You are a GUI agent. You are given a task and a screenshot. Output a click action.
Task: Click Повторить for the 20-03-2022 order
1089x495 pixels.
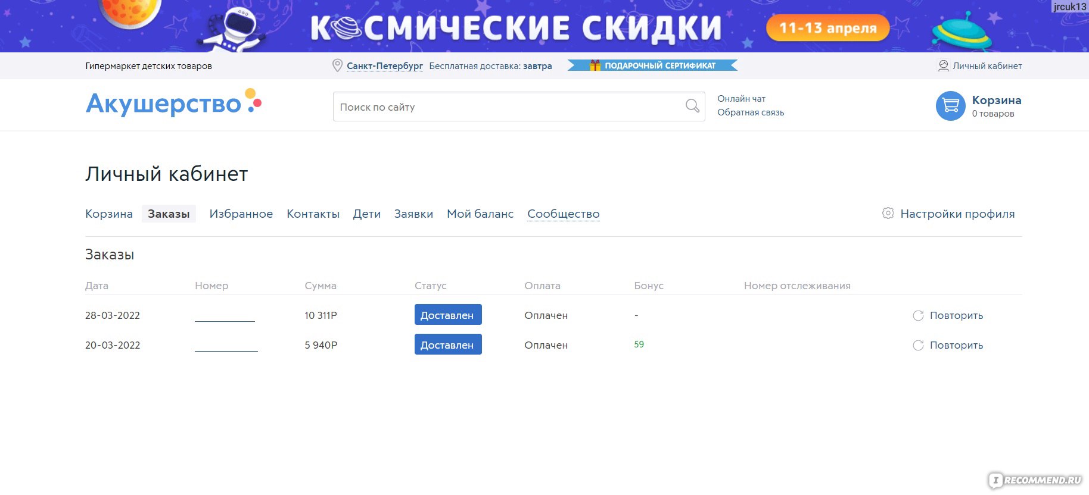pyautogui.click(x=956, y=345)
